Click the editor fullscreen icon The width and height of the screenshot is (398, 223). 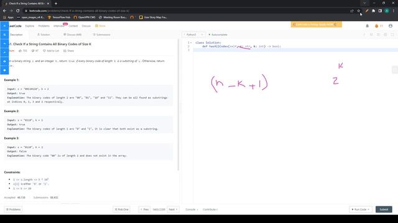point(392,35)
